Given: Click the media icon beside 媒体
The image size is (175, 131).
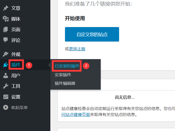Looking at the screenshot, I should tap(6, 19).
